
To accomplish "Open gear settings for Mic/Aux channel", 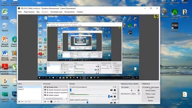I will click(x=115, y=97).
